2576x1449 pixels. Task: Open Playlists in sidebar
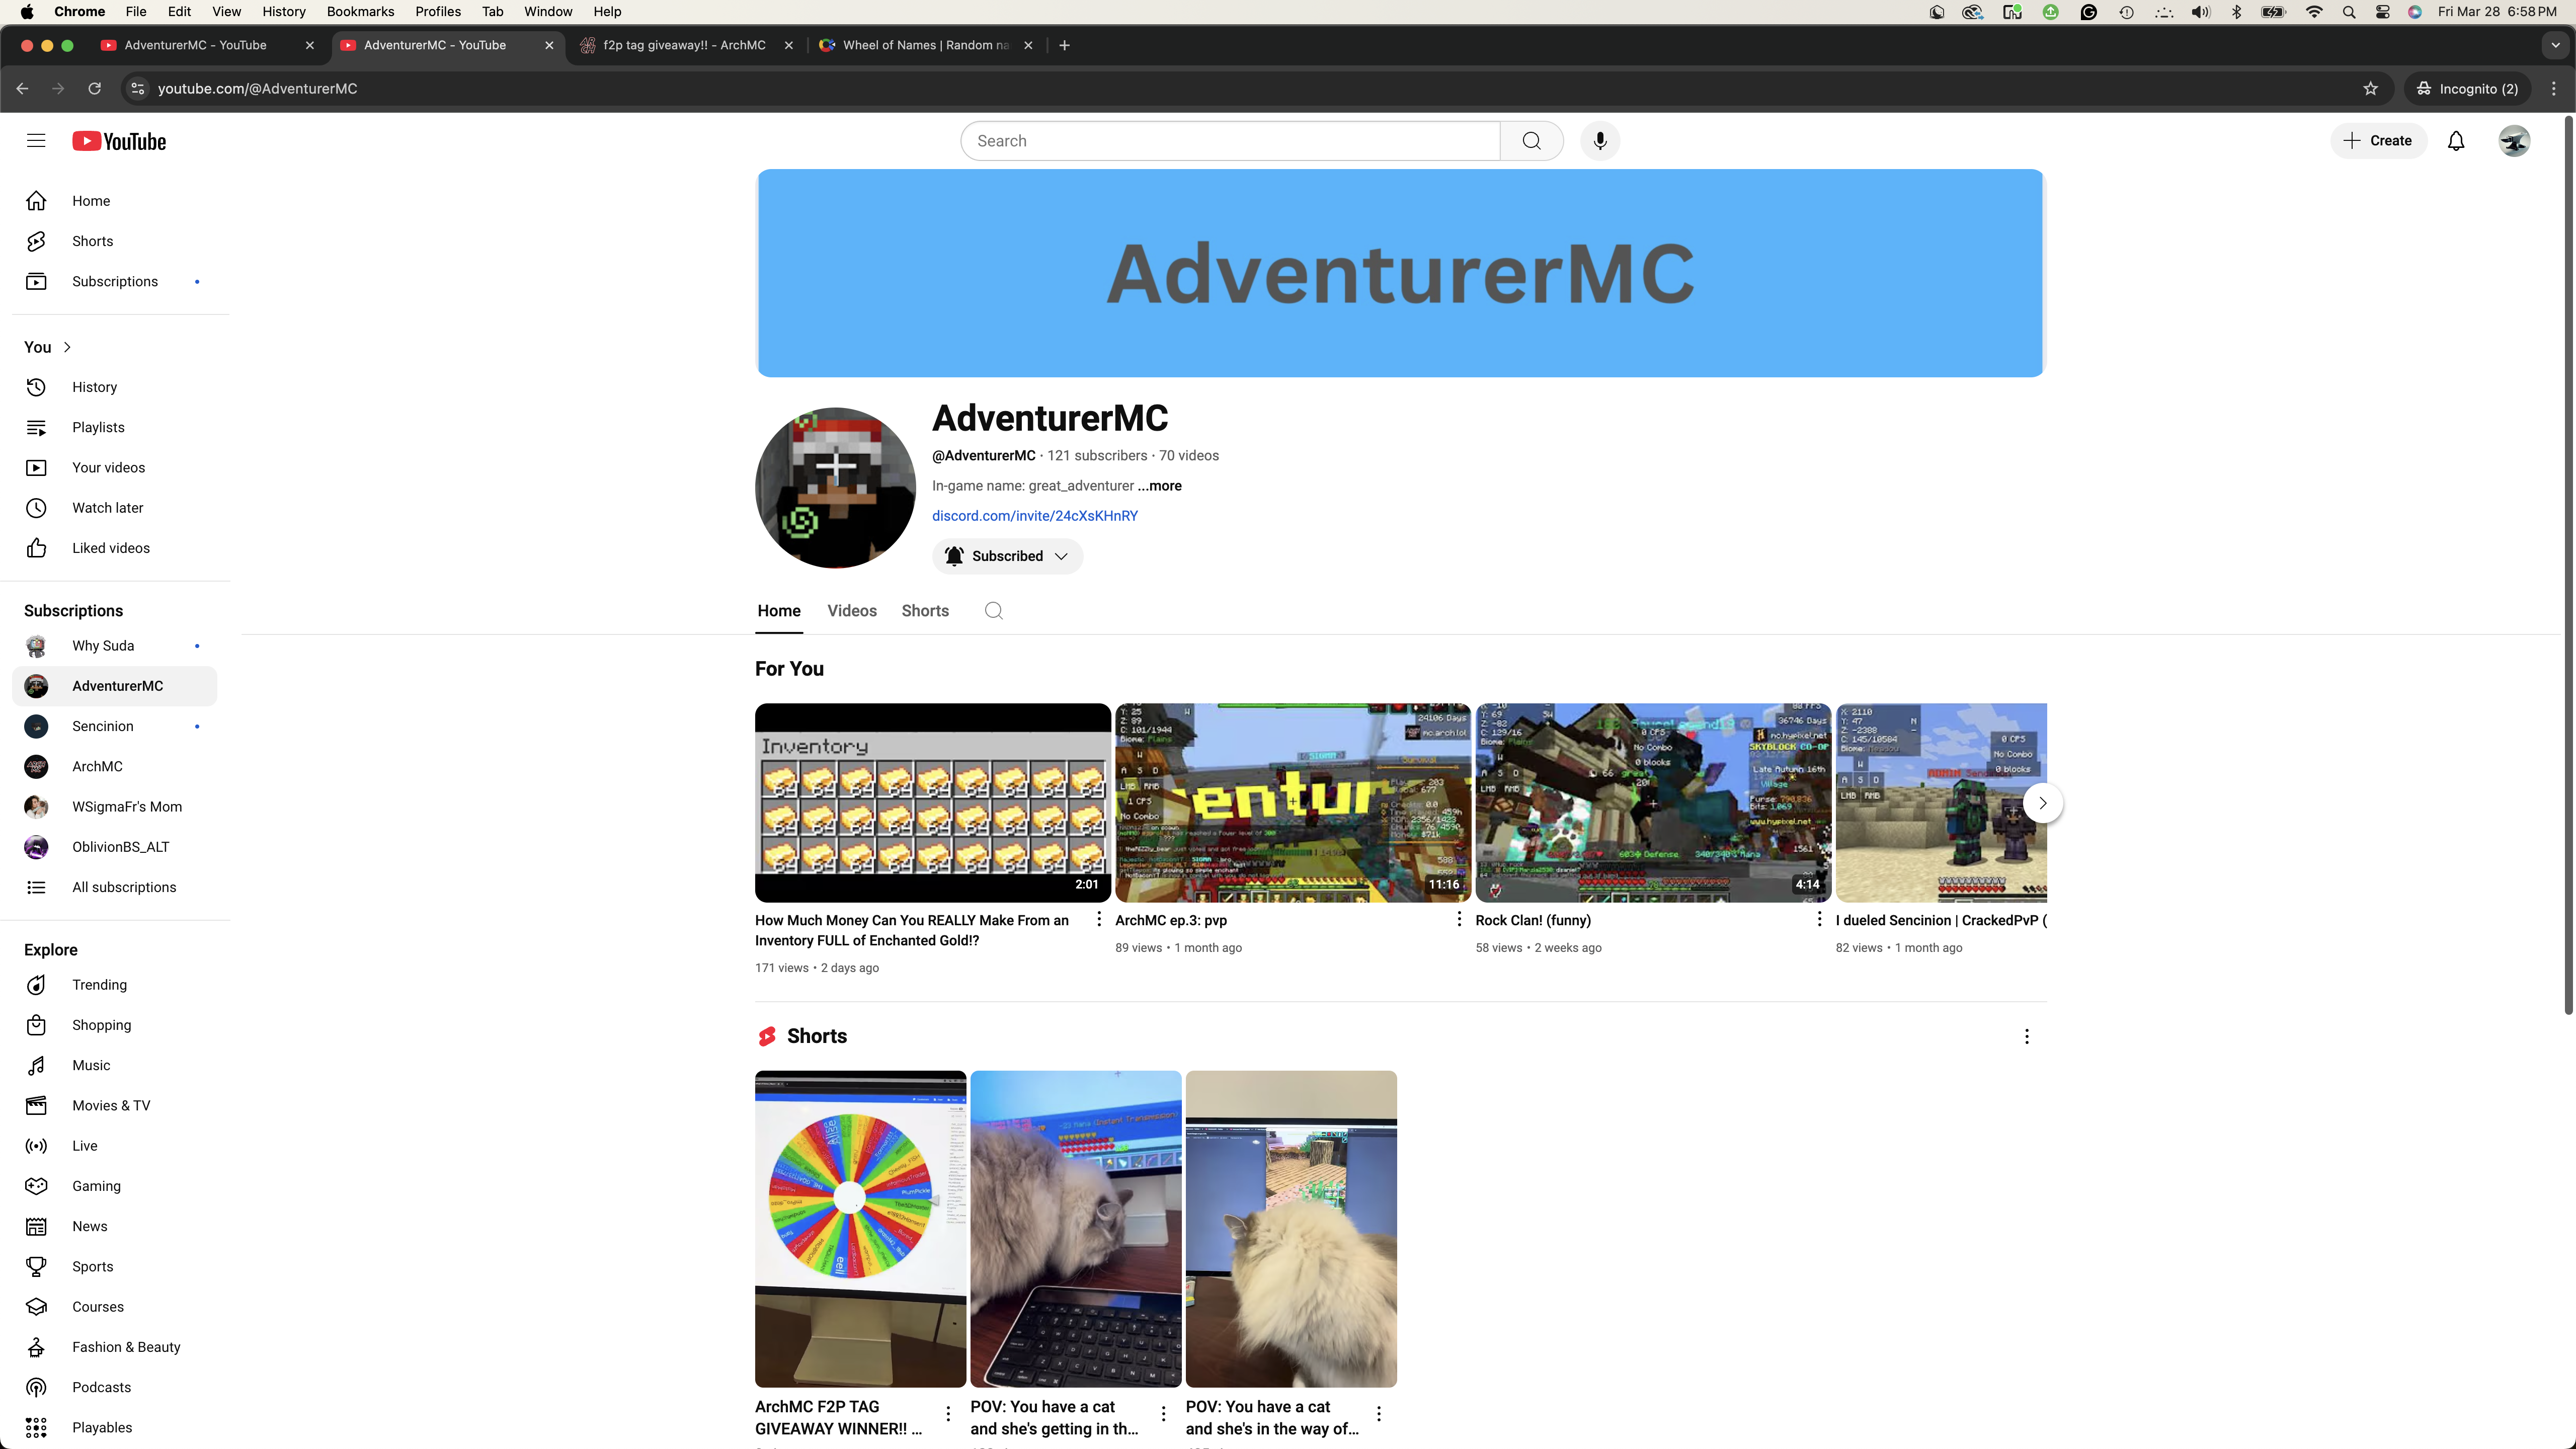[115, 427]
